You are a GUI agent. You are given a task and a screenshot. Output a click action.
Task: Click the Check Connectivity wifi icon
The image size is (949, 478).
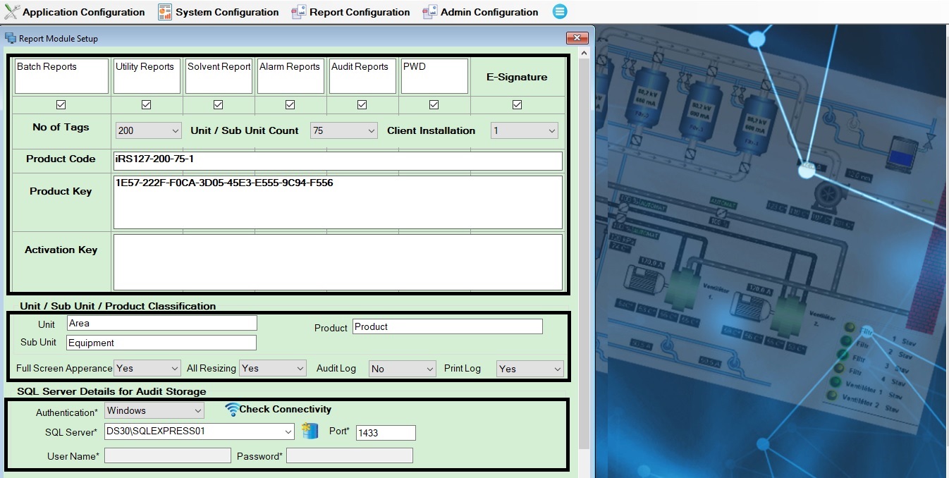pos(232,410)
